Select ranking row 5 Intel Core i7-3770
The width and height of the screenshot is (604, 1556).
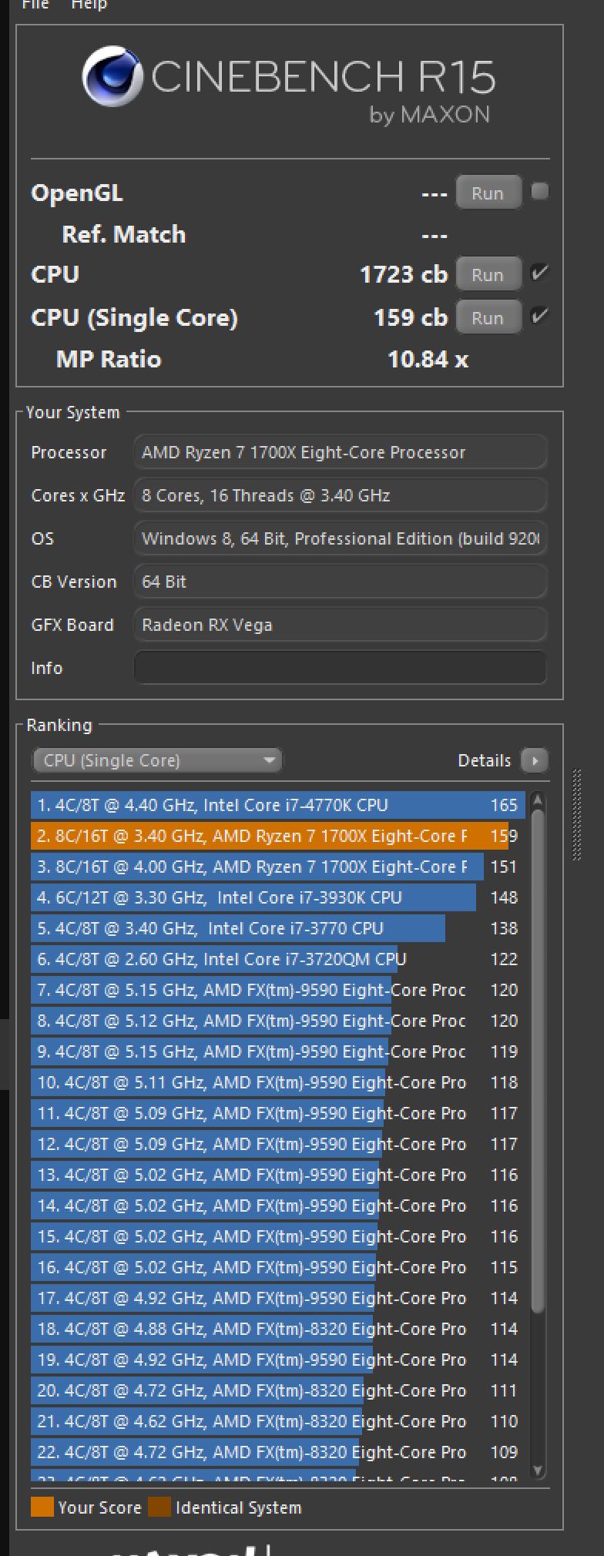coord(278,928)
